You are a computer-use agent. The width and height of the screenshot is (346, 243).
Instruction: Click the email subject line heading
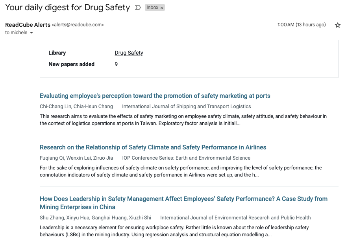(68, 7)
